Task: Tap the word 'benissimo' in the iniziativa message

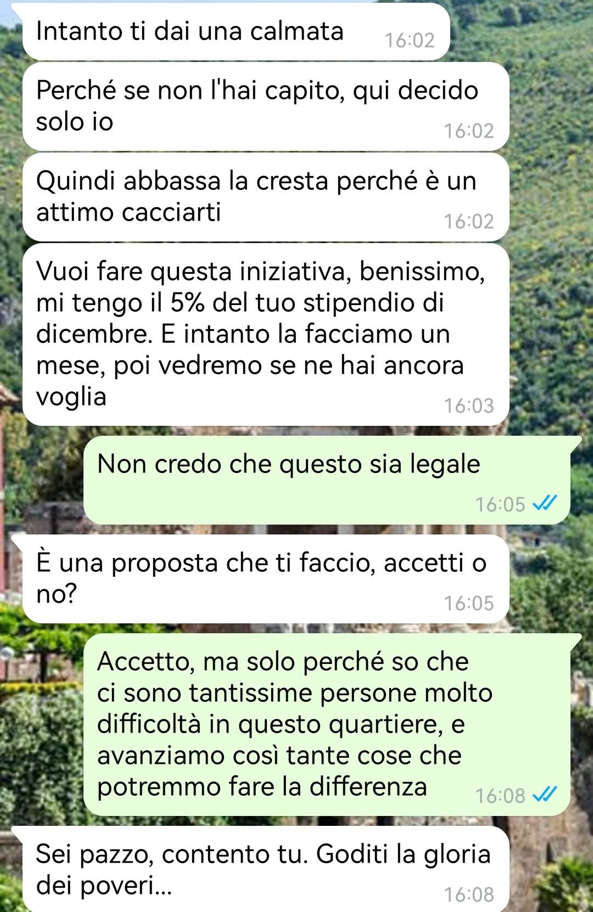Action: [x=422, y=271]
